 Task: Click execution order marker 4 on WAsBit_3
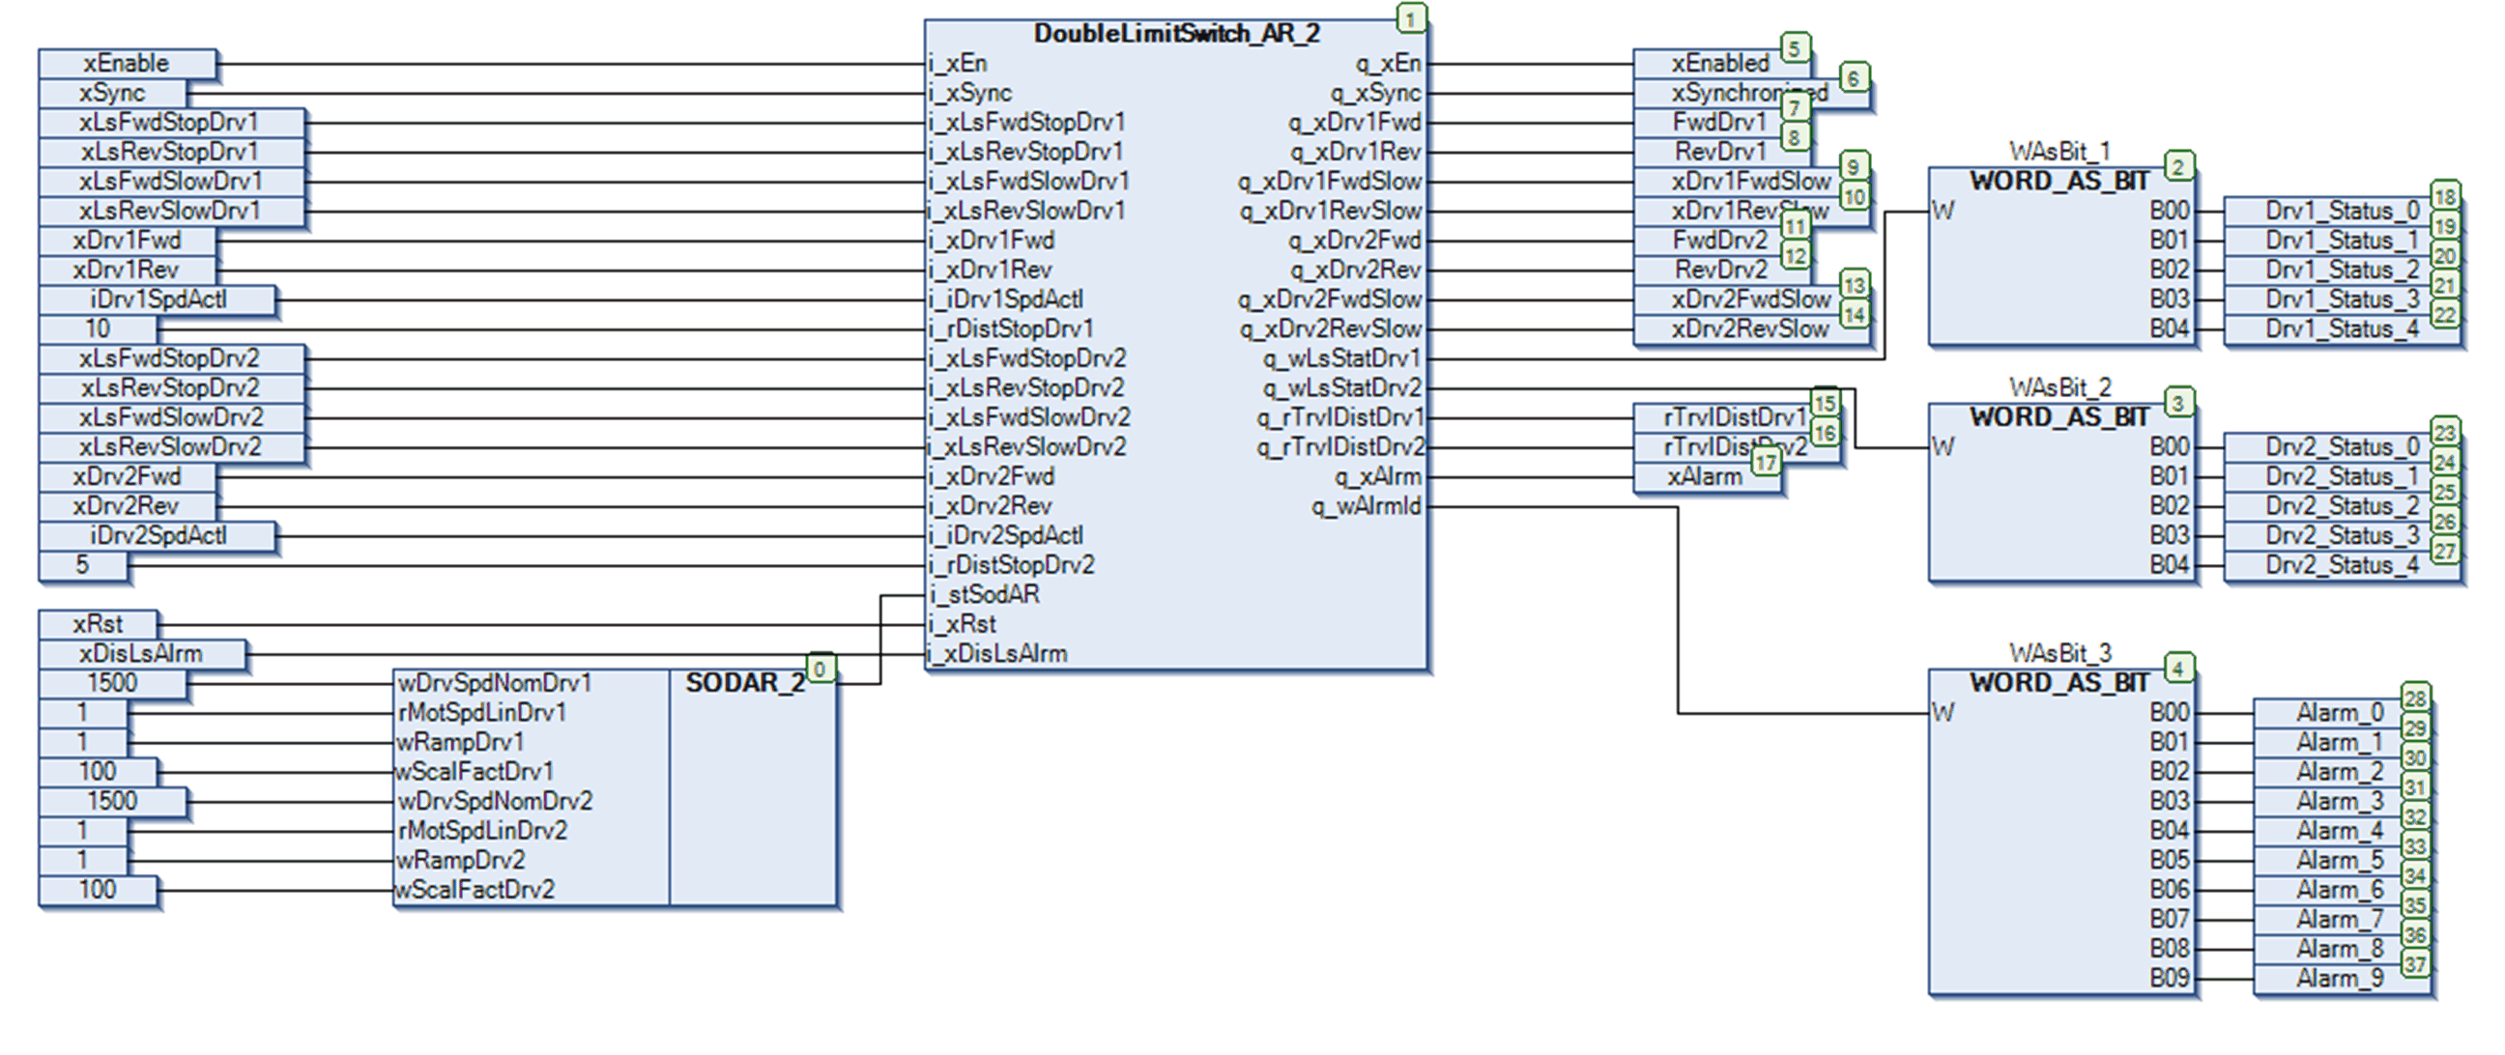click(2178, 668)
